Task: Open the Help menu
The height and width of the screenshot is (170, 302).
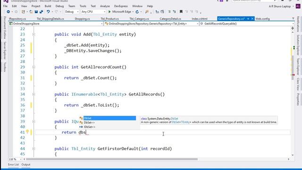Action: click(150, 6)
